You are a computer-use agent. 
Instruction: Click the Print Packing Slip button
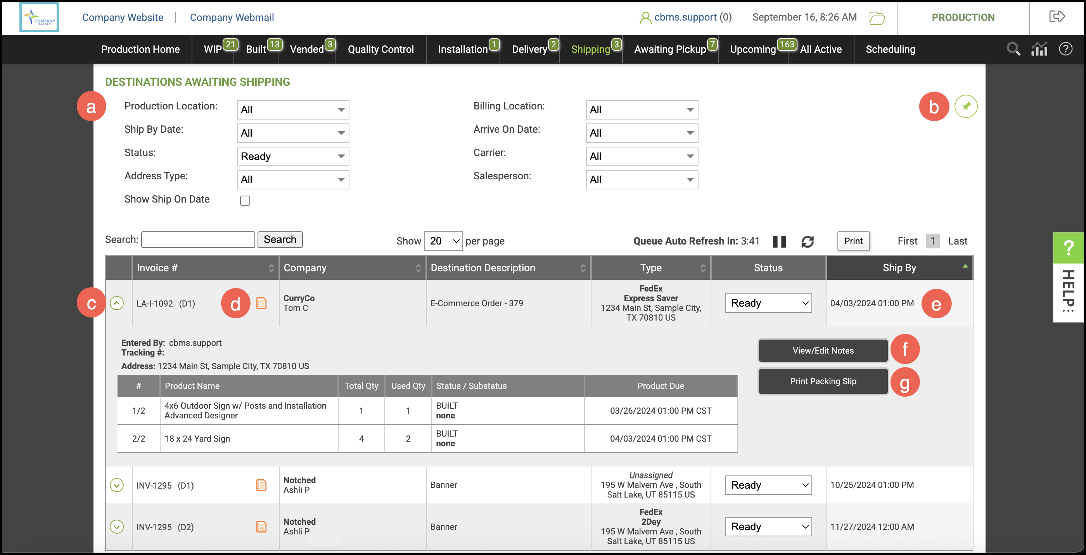[x=823, y=381]
